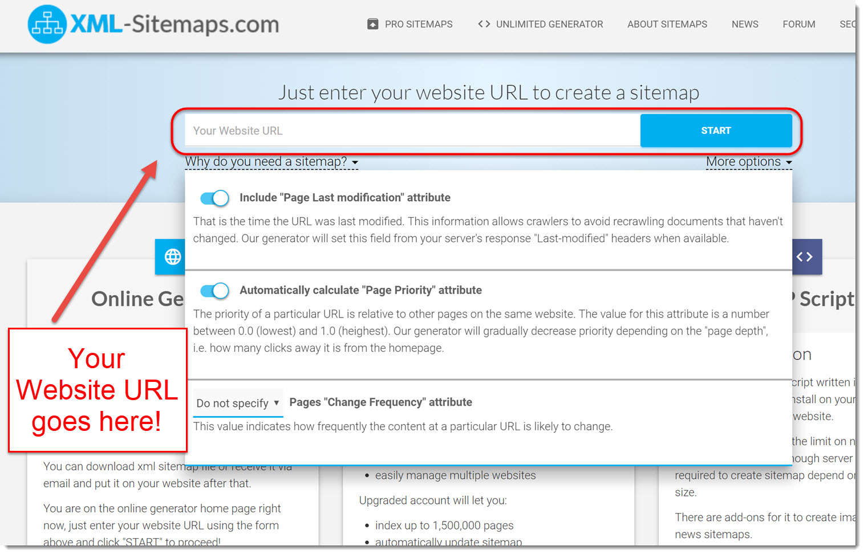The height and width of the screenshot is (554, 864).
Task: Click the blue START button
Action: point(716,131)
